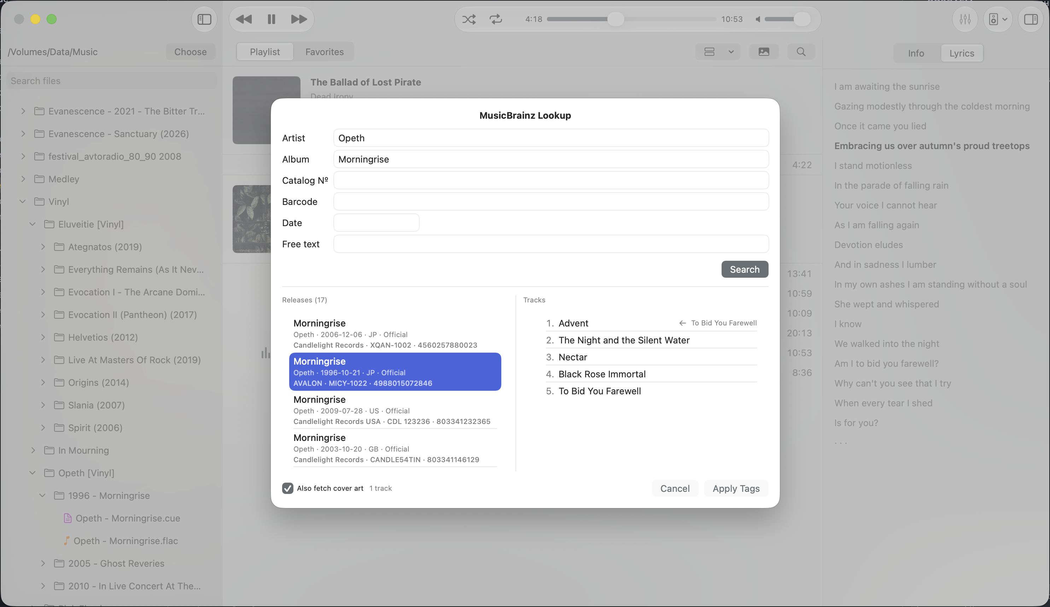This screenshot has width=1050, height=607.
Task: Switch to the Favorites tab
Action: [x=324, y=52]
